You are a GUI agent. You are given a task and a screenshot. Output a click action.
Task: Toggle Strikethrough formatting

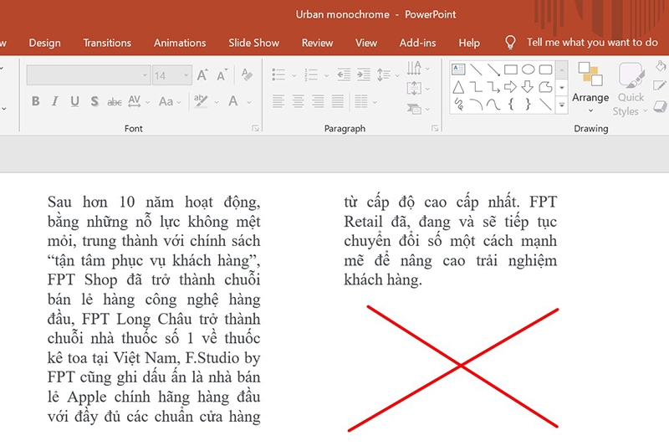(x=115, y=101)
